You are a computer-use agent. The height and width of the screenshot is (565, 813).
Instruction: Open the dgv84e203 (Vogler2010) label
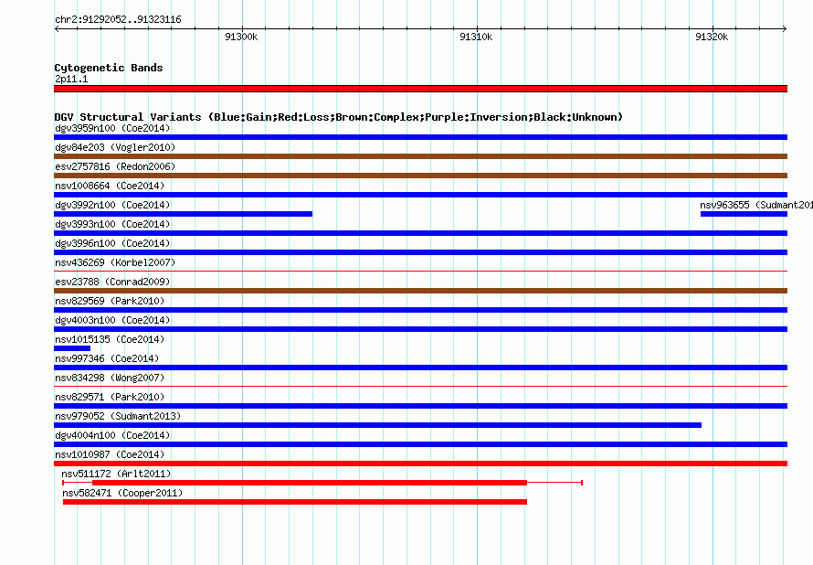[x=115, y=147]
